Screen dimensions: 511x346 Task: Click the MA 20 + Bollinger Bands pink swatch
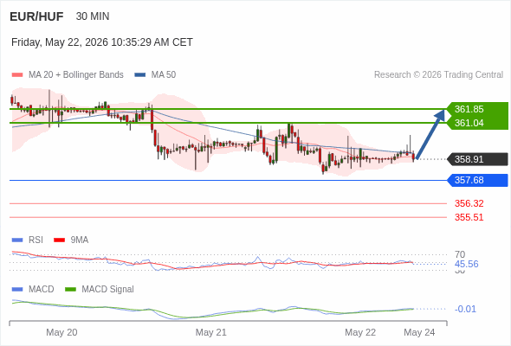(x=17, y=75)
